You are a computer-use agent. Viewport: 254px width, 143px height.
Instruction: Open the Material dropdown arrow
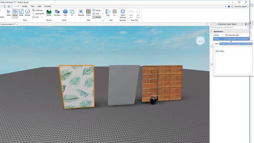coord(81,17)
